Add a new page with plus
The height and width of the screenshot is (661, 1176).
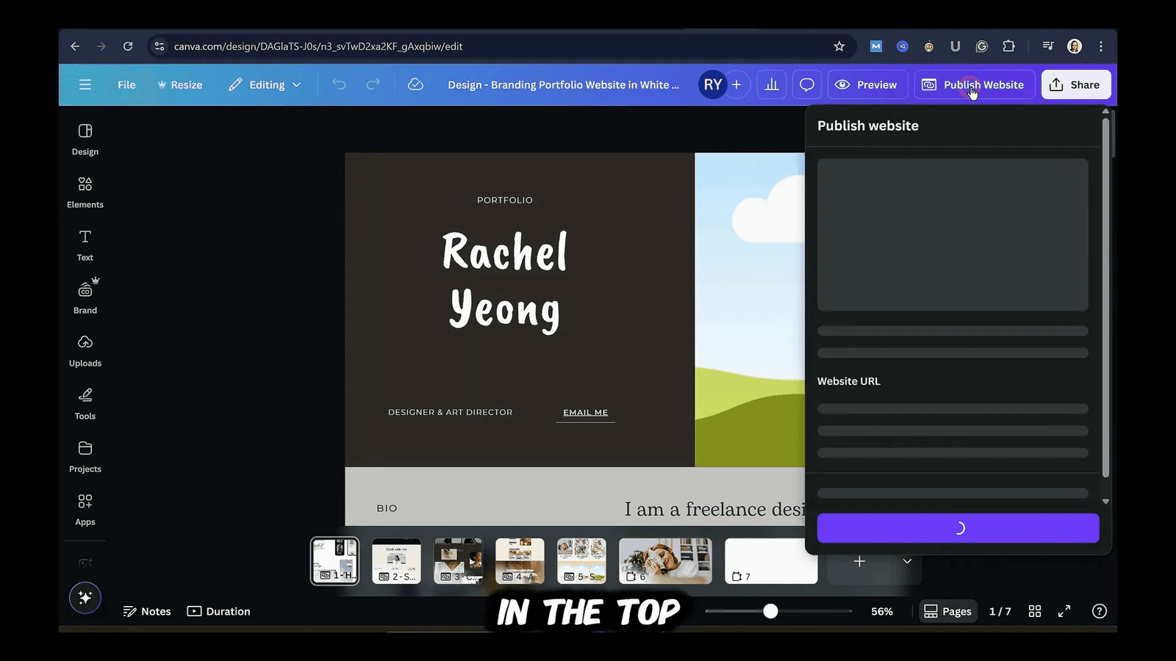tap(859, 561)
